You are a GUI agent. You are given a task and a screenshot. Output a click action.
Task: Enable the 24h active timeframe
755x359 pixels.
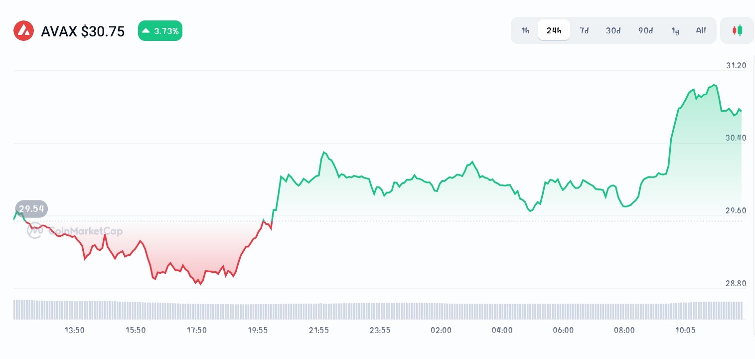point(554,30)
